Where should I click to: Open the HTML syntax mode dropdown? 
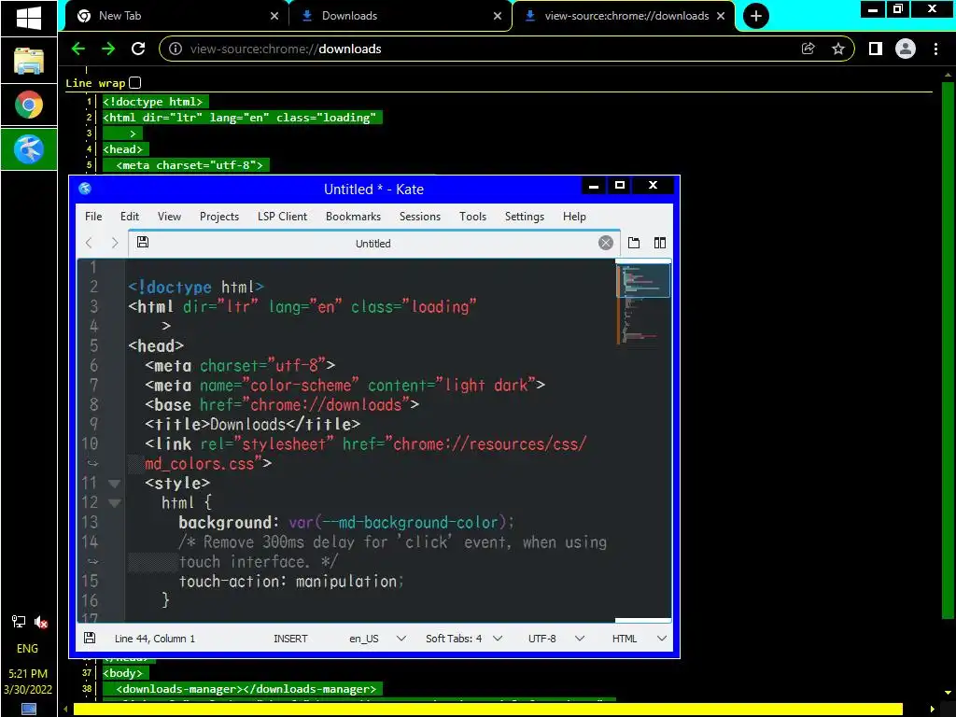tap(639, 639)
